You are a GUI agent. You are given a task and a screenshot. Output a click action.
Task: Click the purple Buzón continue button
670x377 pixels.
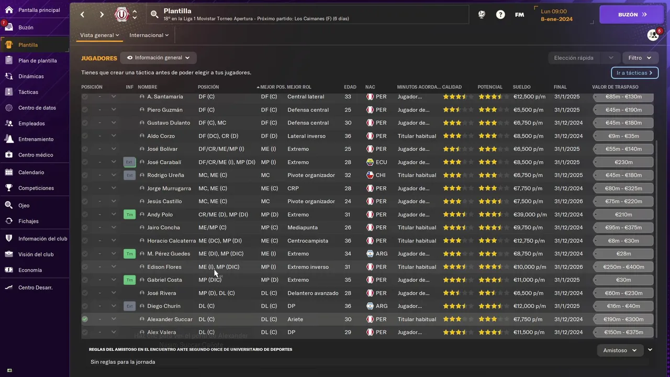click(x=631, y=15)
